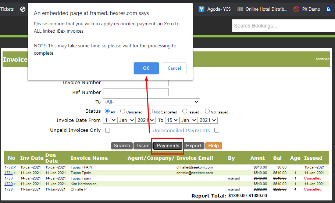Expand the To -All- dropdown

coord(151,102)
